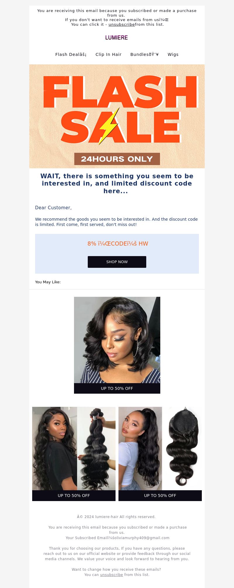Open the Flash Deal menu link

coord(71,54)
